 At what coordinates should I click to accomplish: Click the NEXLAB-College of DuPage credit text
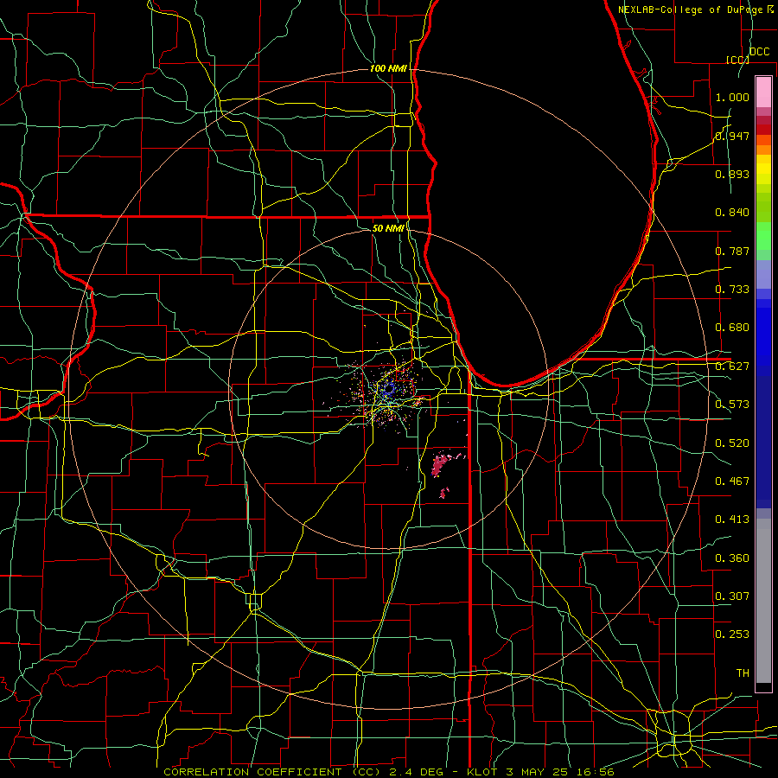[690, 10]
